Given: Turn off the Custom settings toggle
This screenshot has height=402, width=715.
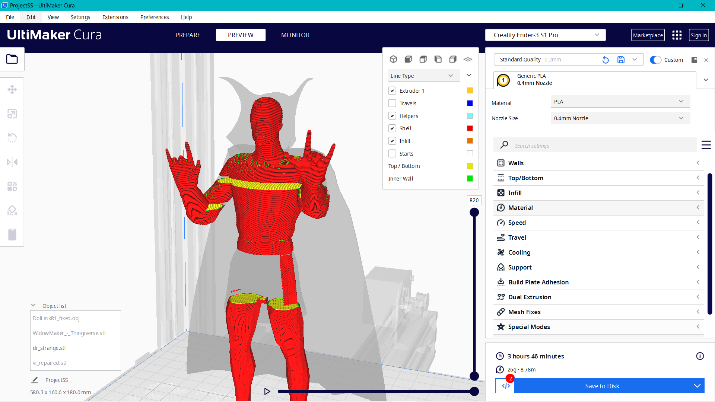Looking at the screenshot, I should 655,60.
